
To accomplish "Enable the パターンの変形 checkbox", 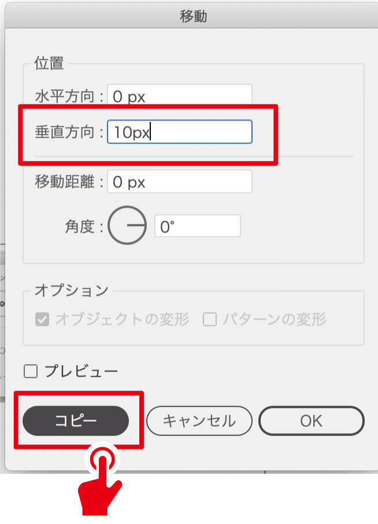I will 209,319.
